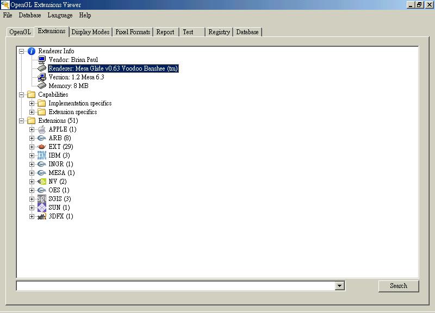Expand the IBM (3) extension group
Screen dimensions: 435x313
(32, 155)
